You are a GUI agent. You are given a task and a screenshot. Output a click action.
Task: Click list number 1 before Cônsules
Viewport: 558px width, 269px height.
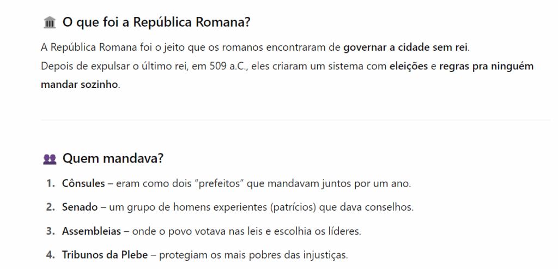(50, 183)
